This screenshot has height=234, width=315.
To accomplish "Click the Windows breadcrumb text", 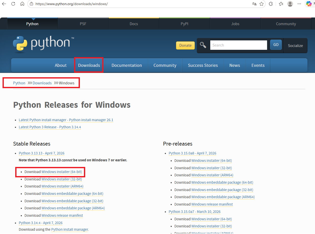I will coord(67,83).
